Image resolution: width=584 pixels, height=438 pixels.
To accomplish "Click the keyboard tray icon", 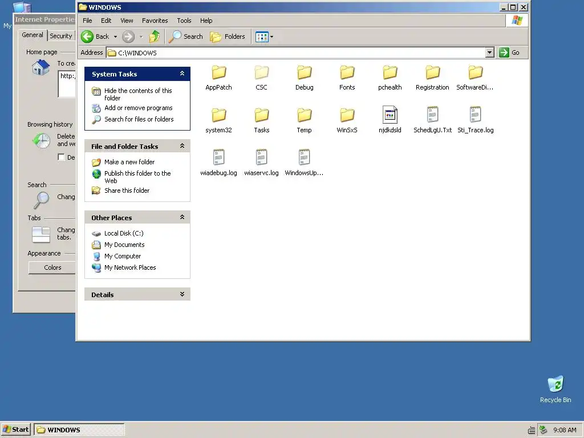I will (532, 430).
